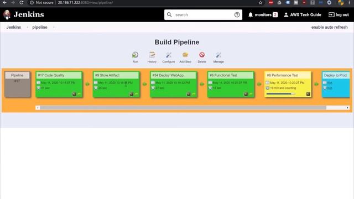Open AWS Tech Guide user link
Screen dimensions: 354x199
(303, 15)
